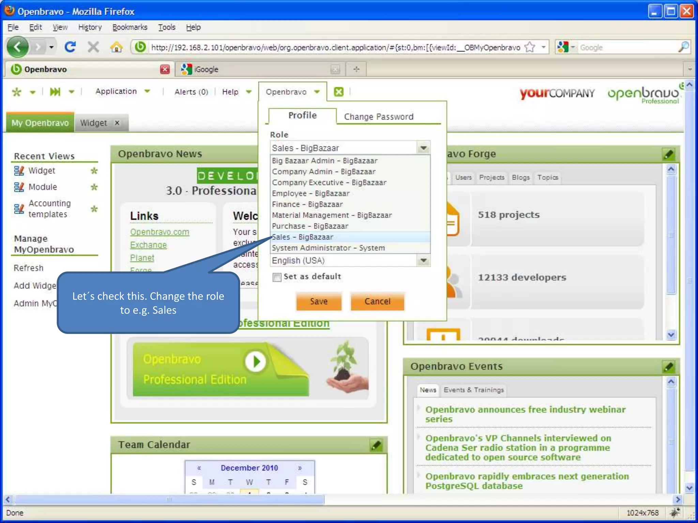Switch to the Change Password tab
The width and height of the screenshot is (698, 523).
(379, 117)
